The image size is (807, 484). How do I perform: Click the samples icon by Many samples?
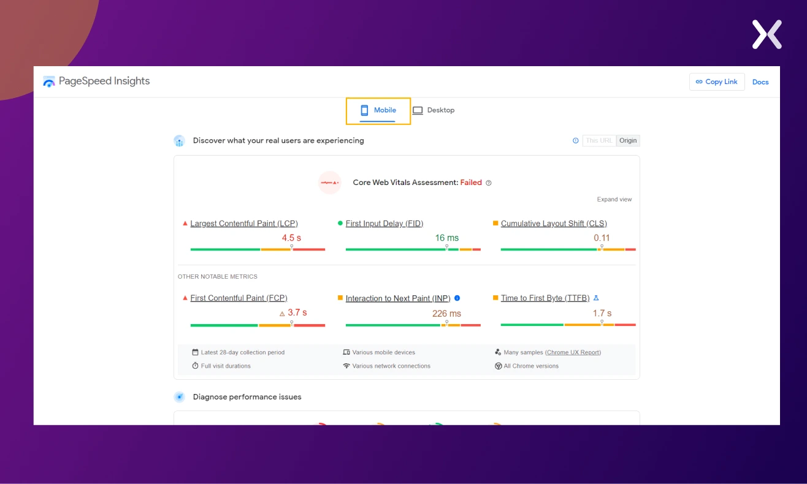pyautogui.click(x=498, y=352)
